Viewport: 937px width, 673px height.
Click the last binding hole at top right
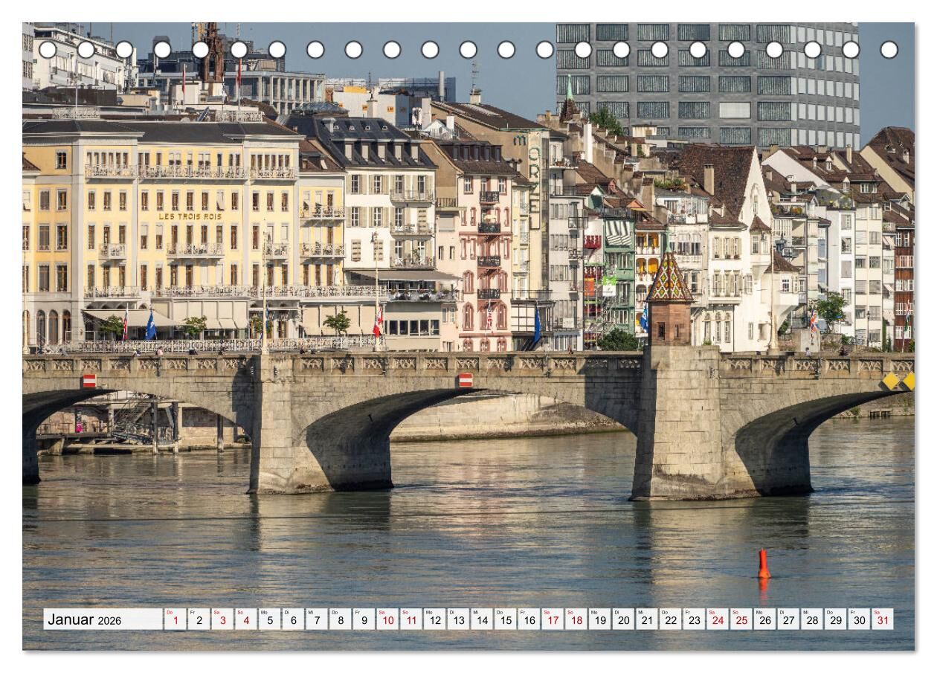coord(889,50)
